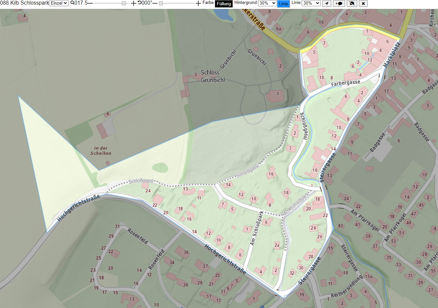Viewport: 438px width, 308px height.
Task: Open the Hintergrund opacity dropdown
Action: click(267, 3)
